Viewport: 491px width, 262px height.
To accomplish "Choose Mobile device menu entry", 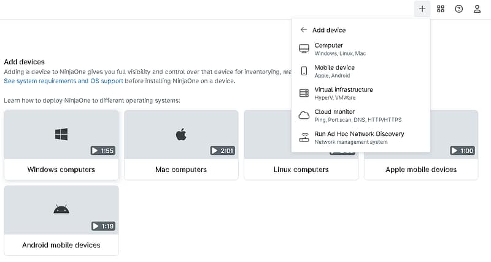I will point(334,68).
